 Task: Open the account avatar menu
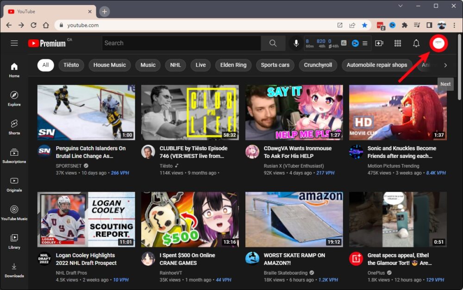coord(438,43)
